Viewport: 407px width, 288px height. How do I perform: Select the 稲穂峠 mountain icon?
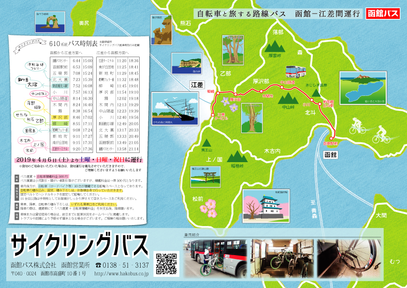237,156
